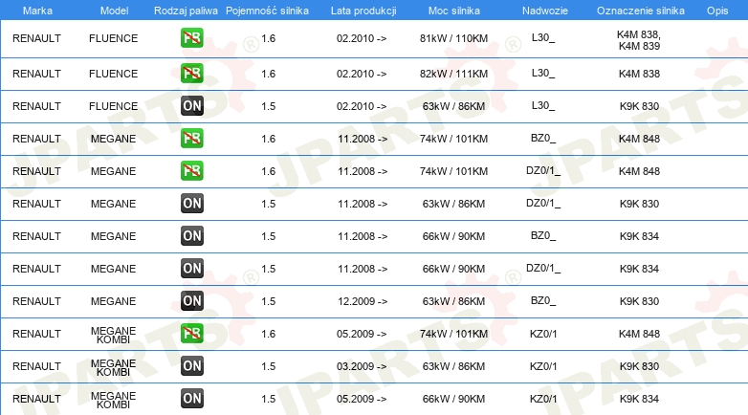Click L30_ body code in the 82kW row
748x415 pixels.
[x=543, y=73]
